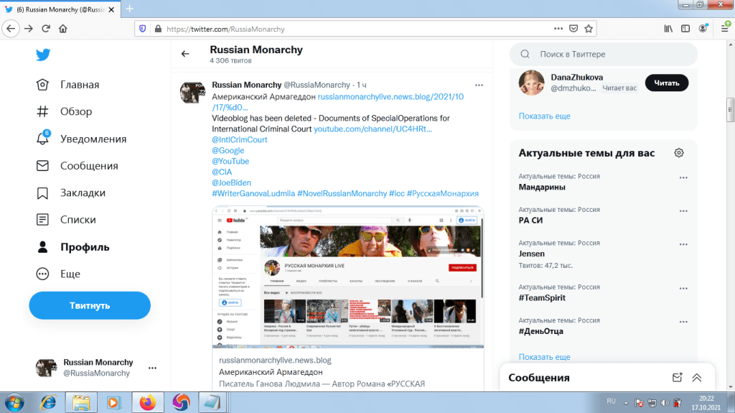
Task: Open @JoeBiden mention
Action: [x=232, y=183]
